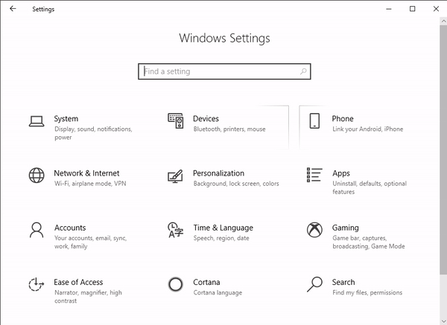Viewport: 447px width, 325px height.
Task: Open the Accounts title link
Action: [70, 228]
